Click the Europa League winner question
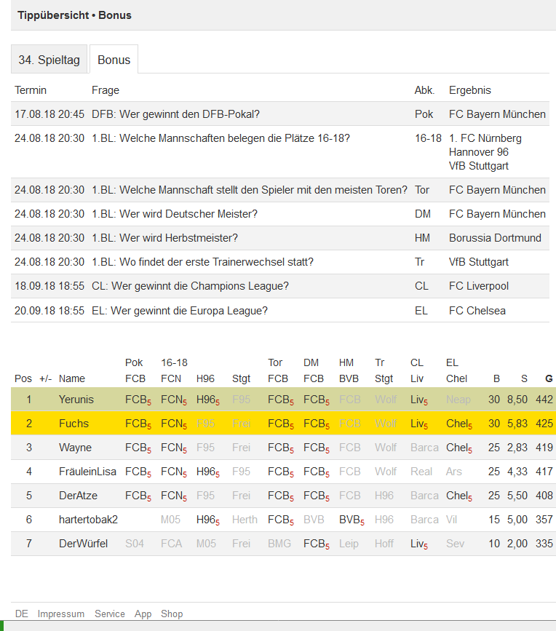Image resolution: width=556 pixels, height=631 pixels. [x=180, y=311]
